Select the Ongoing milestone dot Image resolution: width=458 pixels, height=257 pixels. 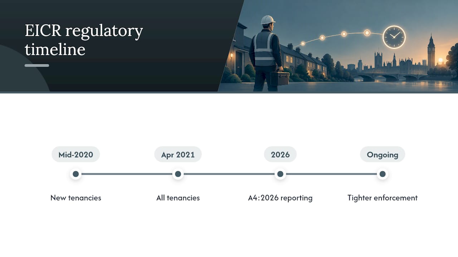[x=383, y=174]
